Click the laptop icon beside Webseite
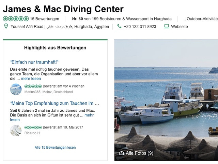 [167, 26]
